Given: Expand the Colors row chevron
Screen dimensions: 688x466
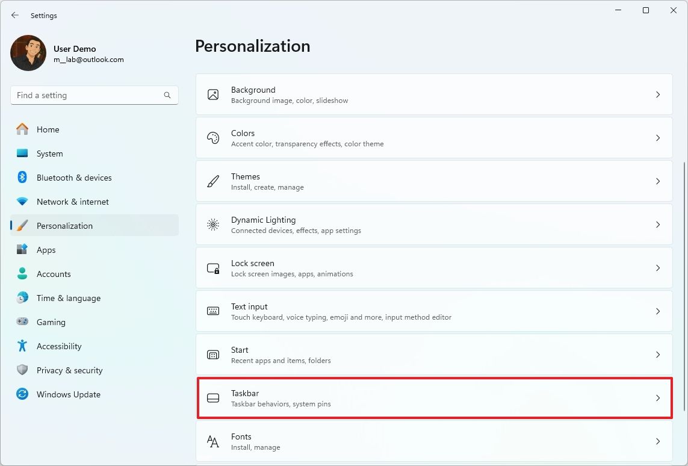Looking at the screenshot, I should pyautogui.click(x=657, y=138).
